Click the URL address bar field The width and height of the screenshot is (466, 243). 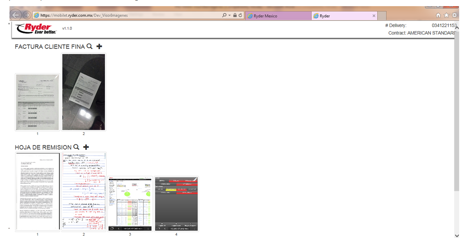(128, 16)
